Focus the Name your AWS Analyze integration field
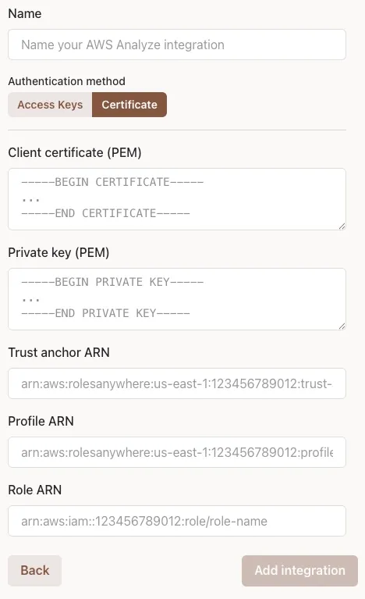 177,45
